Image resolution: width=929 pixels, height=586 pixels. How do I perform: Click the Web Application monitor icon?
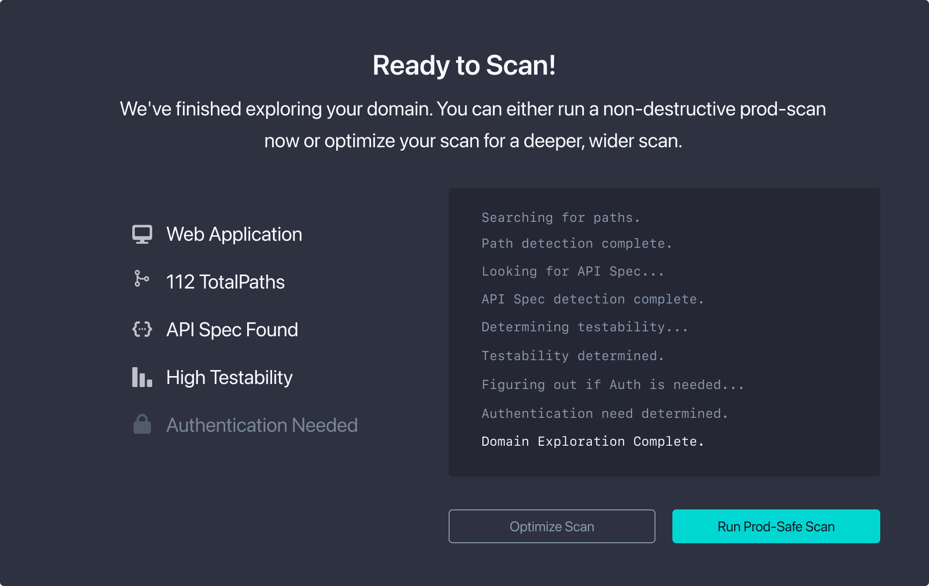coord(142,234)
